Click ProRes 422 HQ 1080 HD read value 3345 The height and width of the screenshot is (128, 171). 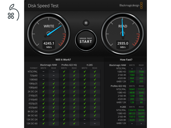141,93
